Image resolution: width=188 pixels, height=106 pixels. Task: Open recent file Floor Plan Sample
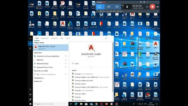[80, 100]
